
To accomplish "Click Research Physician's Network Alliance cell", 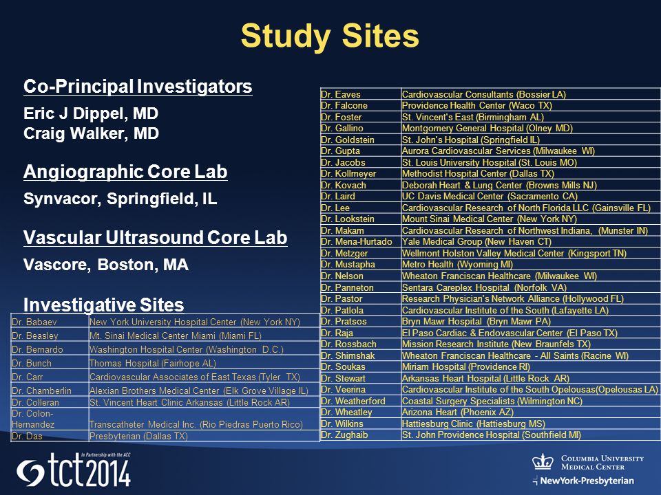I will point(531,299).
